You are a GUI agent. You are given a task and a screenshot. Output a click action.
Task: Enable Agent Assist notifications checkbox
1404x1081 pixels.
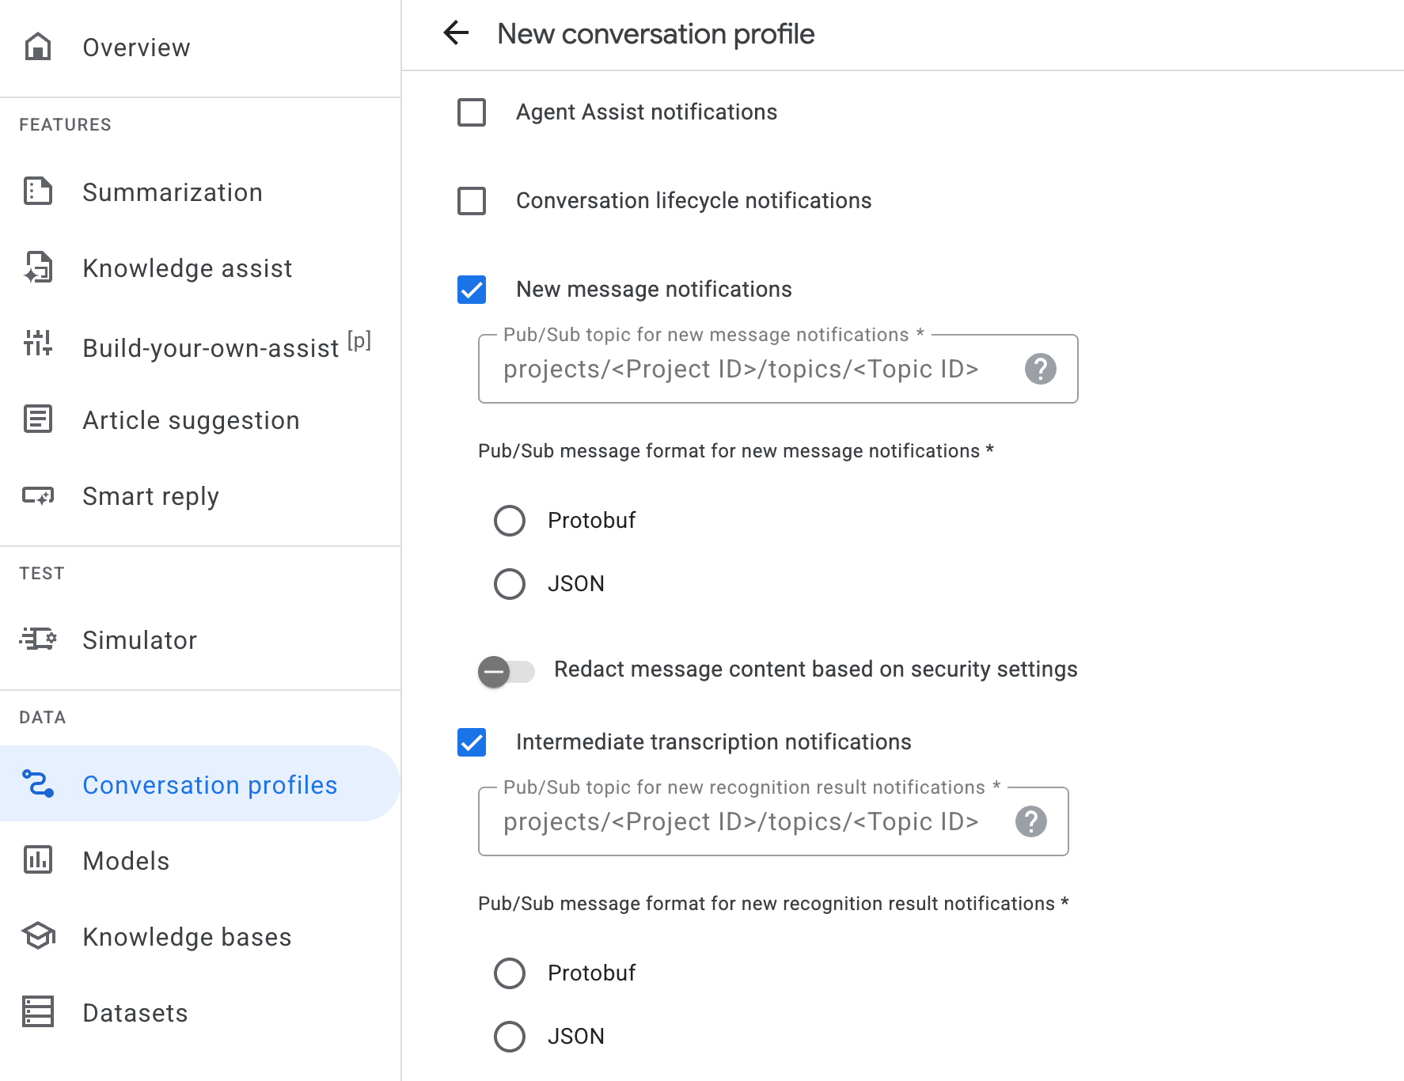[472, 112]
